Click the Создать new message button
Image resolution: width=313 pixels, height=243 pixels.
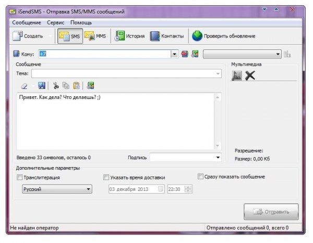point(28,36)
